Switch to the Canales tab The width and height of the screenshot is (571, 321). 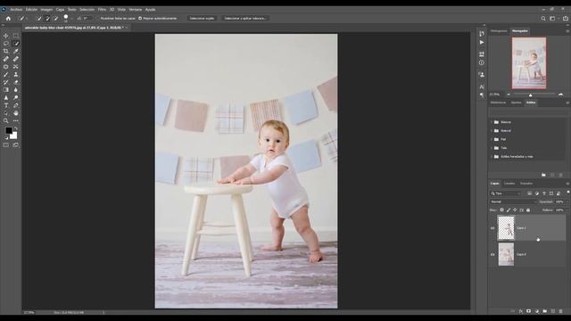coord(509,184)
